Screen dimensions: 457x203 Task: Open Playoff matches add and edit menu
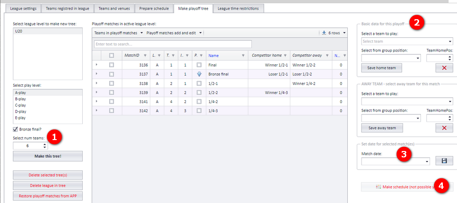click(x=174, y=33)
